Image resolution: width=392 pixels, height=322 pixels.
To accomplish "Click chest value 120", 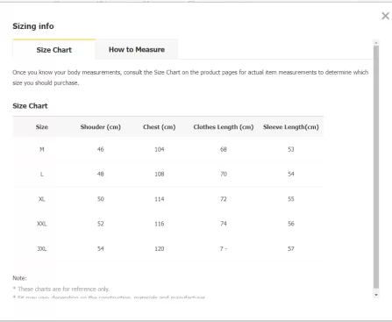I will pyautogui.click(x=160, y=249).
